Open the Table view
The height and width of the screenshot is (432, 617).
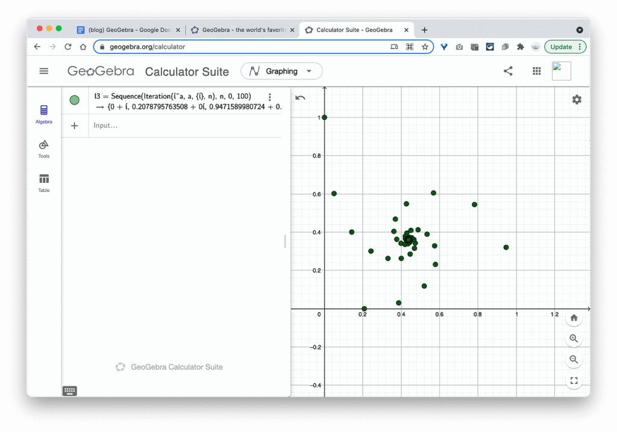(x=43, y=182)
